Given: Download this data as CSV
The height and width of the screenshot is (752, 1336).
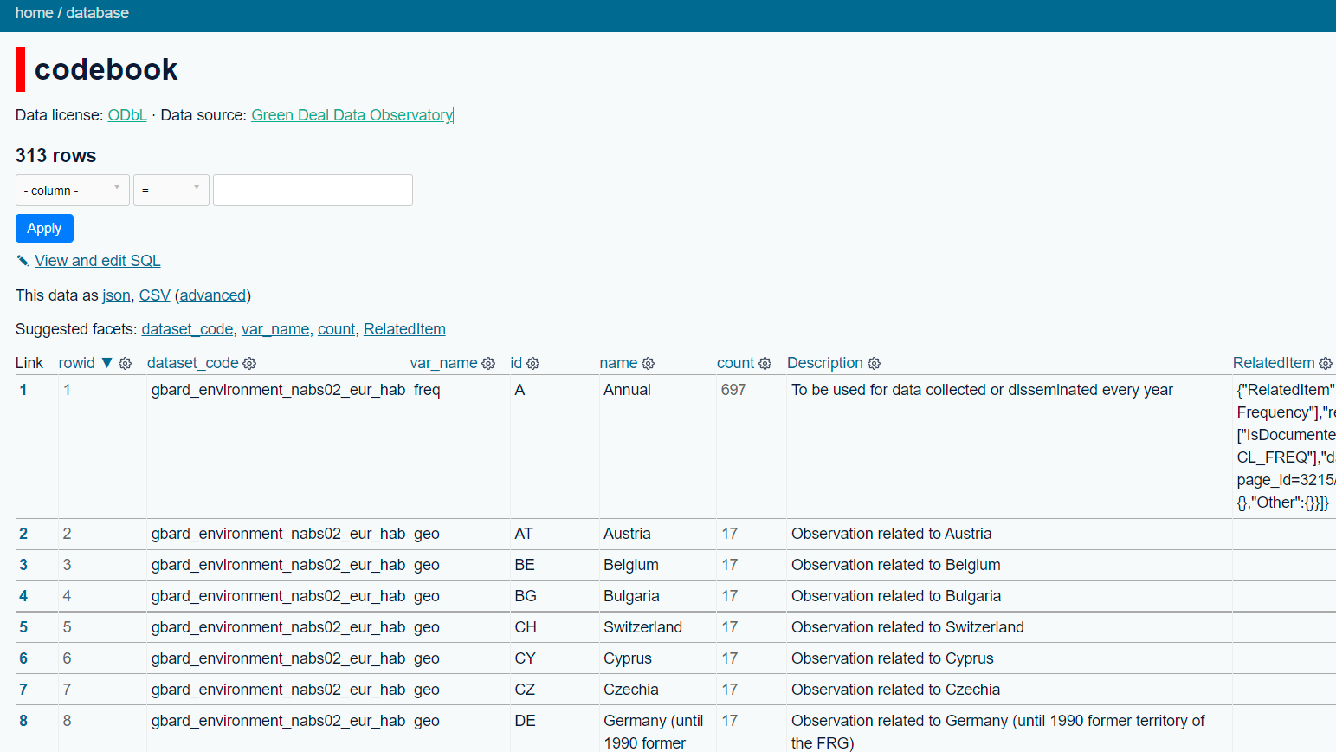Looking at the screenshot, I should 154,295.
